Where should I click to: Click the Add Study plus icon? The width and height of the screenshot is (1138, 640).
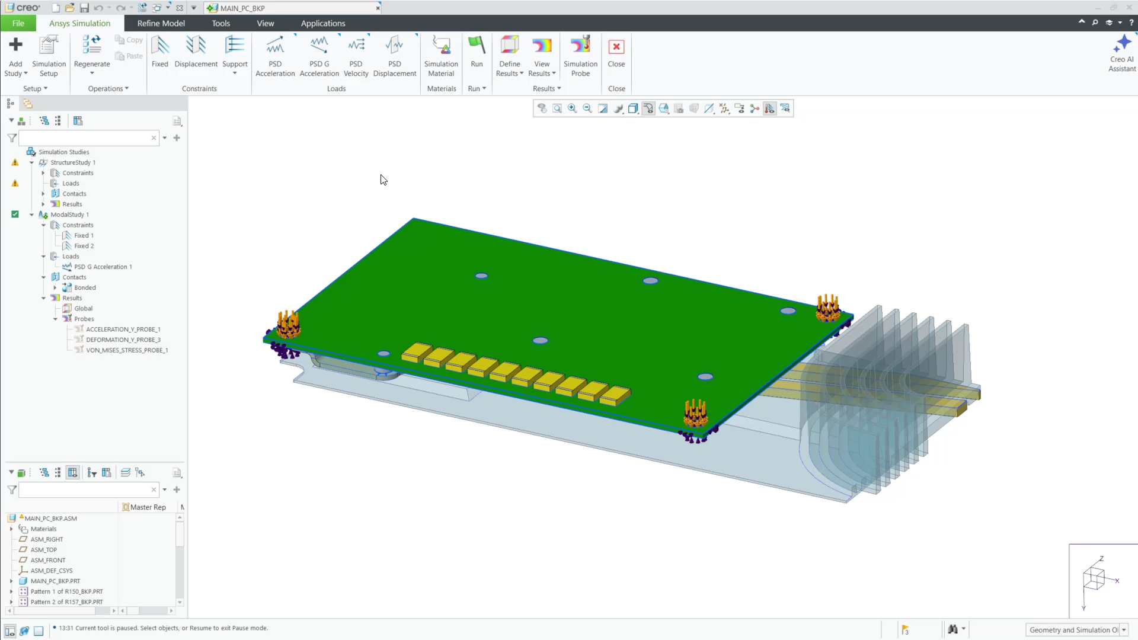pos(15,45)
